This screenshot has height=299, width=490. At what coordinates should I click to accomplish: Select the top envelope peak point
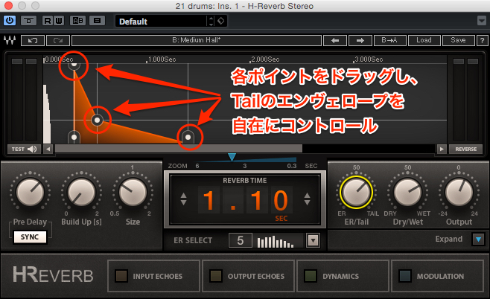[x=74, y=65]
